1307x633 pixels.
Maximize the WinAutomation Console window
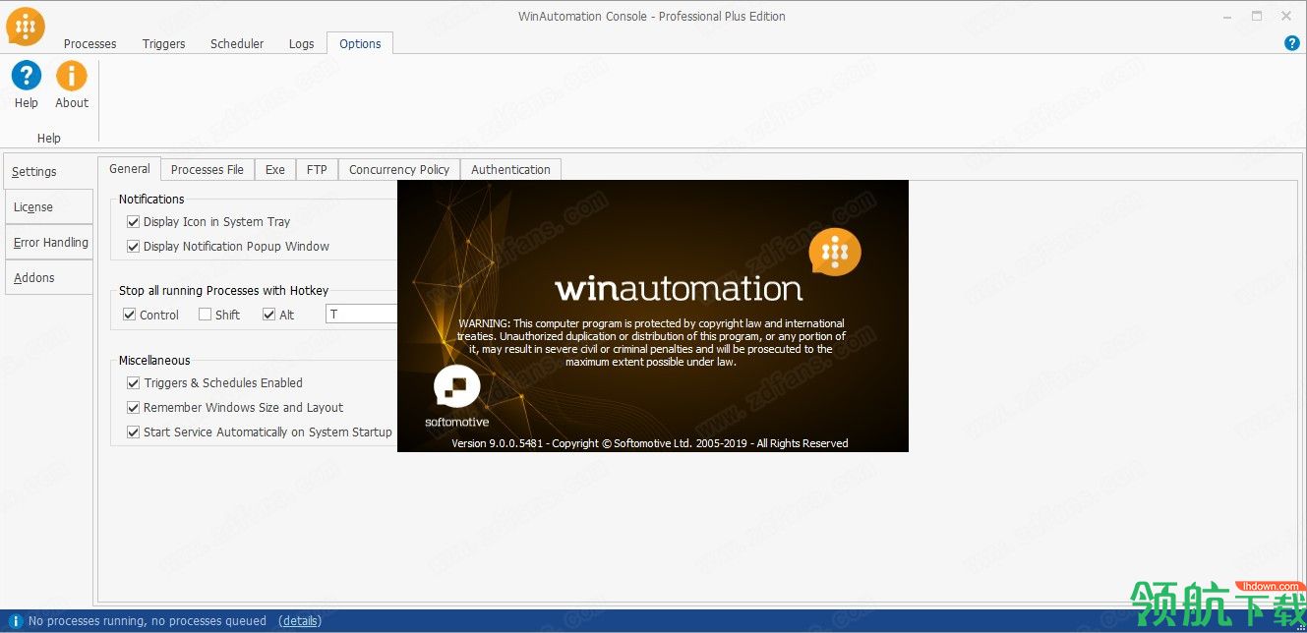click(x=1257, y=16)
